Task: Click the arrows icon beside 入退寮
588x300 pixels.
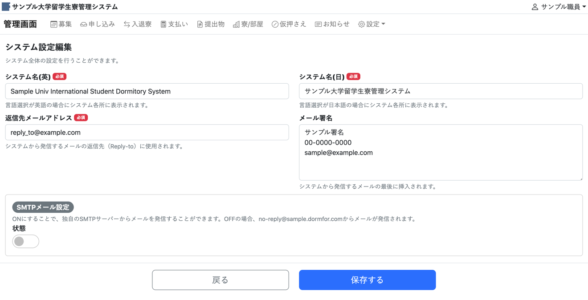Action: click(127, 24)
